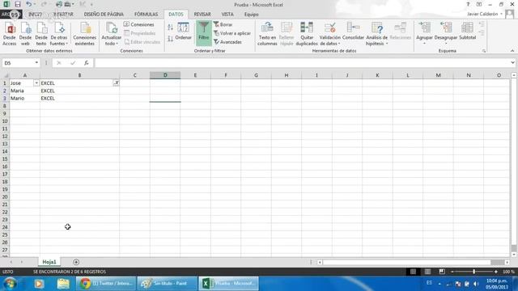Click Relleno rápido icon
The height and width of the screenshot is (291, 518).
(x=287, y=34)
